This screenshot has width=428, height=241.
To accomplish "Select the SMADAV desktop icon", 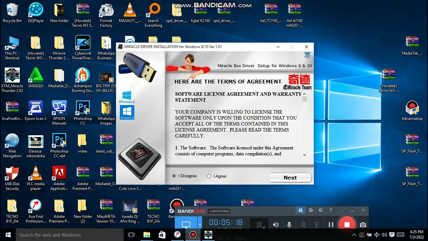I will [x=36, y=78].
